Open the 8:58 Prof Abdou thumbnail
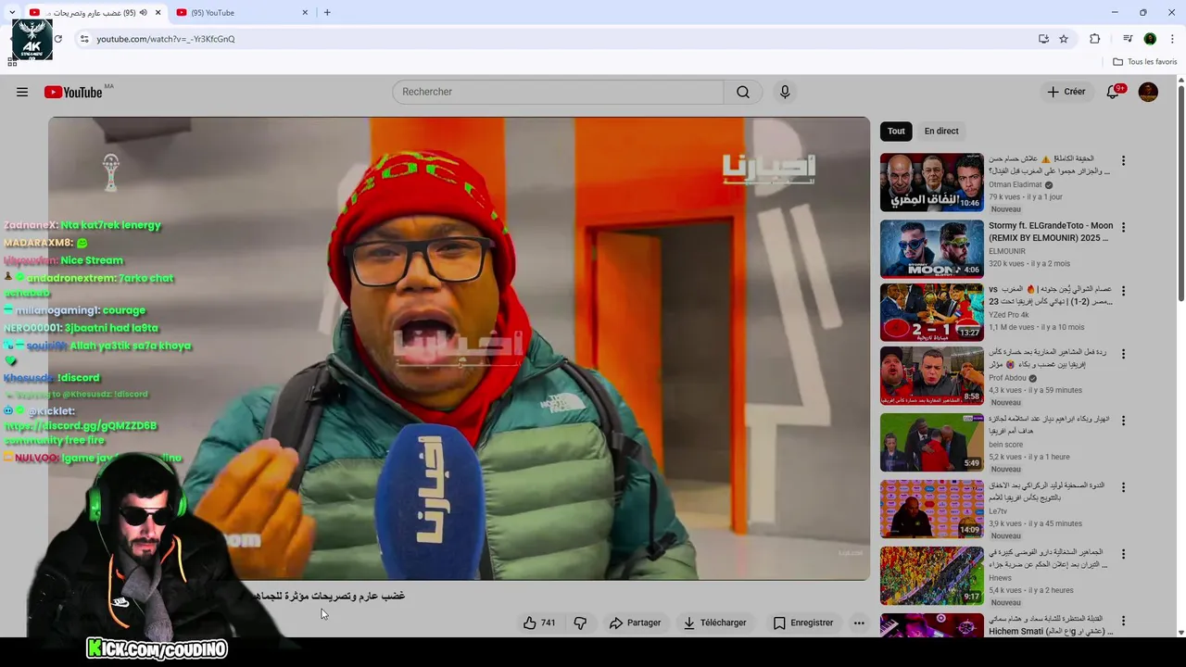Screen dimensions: 1186x667 click(x=932, y=375)
